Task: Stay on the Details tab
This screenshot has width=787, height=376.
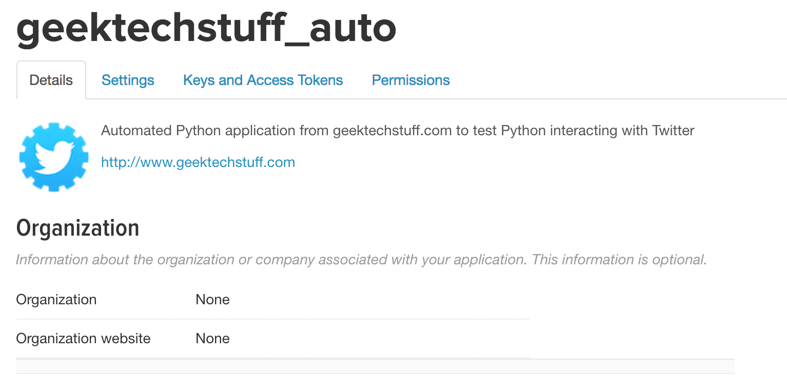Action: tap(51, 80)
